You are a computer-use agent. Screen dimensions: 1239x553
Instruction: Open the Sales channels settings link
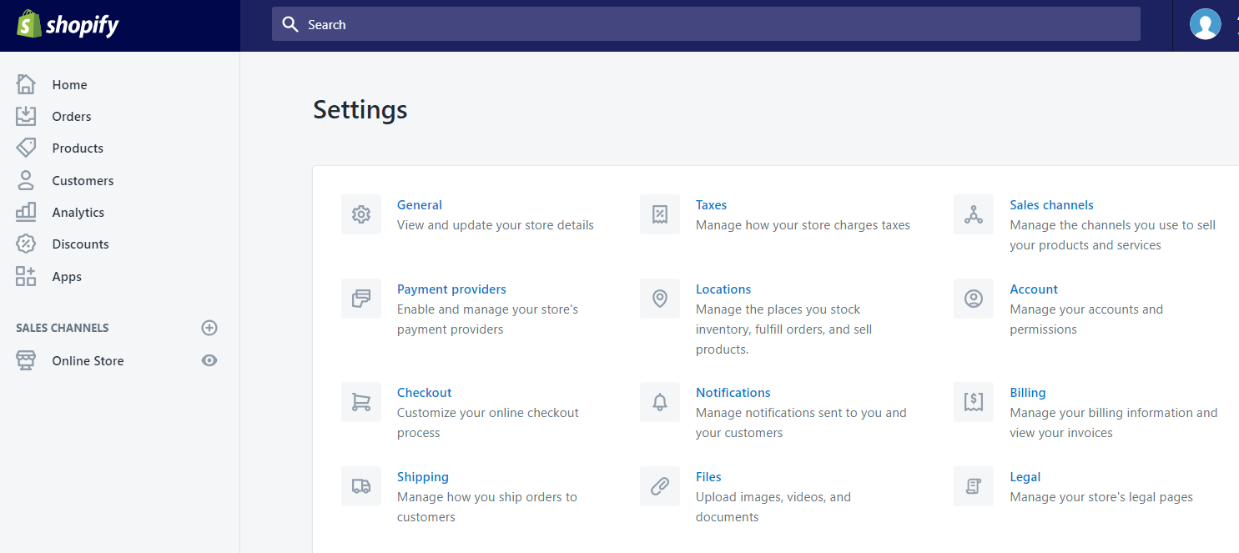(x=1051, y=204)
